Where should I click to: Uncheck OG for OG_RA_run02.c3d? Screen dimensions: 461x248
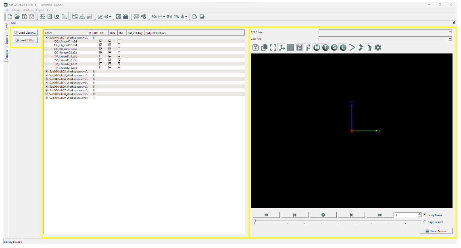[x=100, y=53]
